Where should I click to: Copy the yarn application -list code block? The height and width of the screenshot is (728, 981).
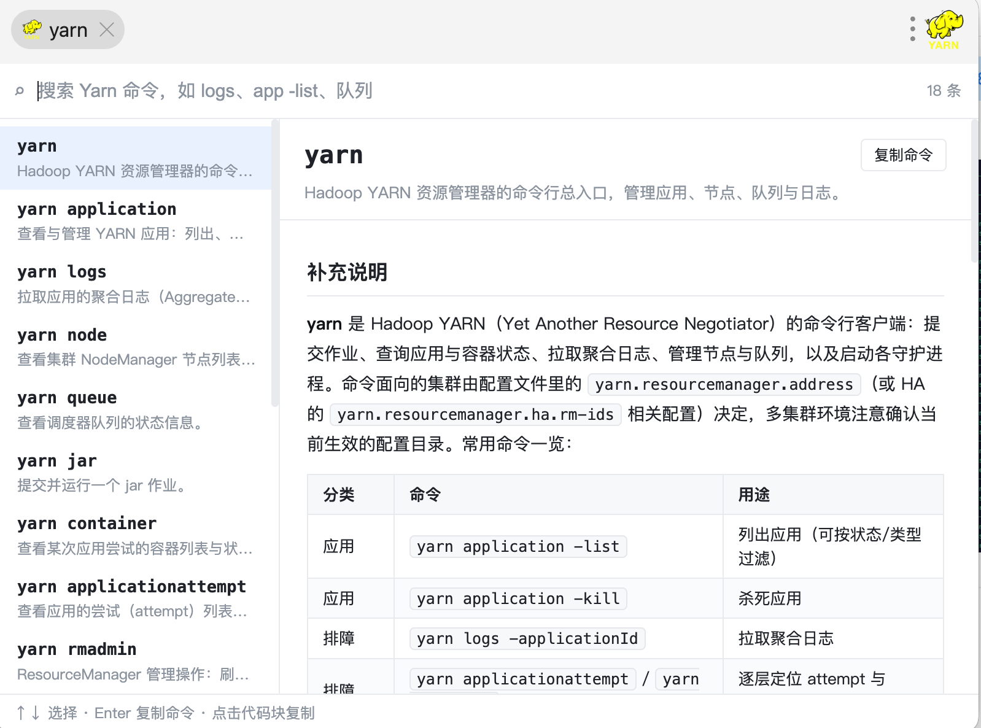518,546
